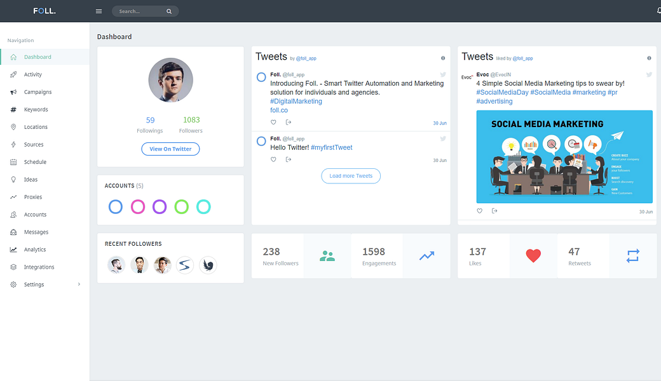Screen dimensions: 661x381
Task: Open the S-logo follower avatar
Action: pyautogui.click(x=185, y=265)
